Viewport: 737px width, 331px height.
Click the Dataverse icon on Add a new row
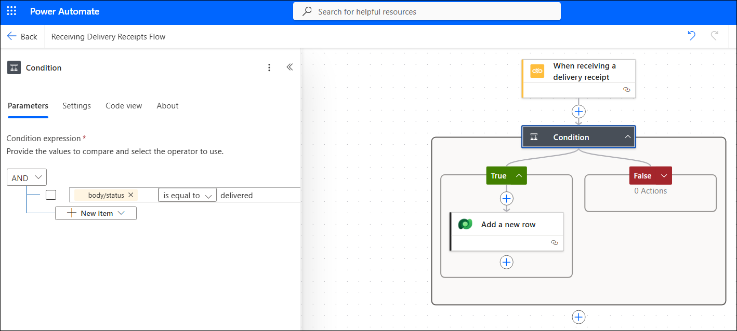click(465, 224)
